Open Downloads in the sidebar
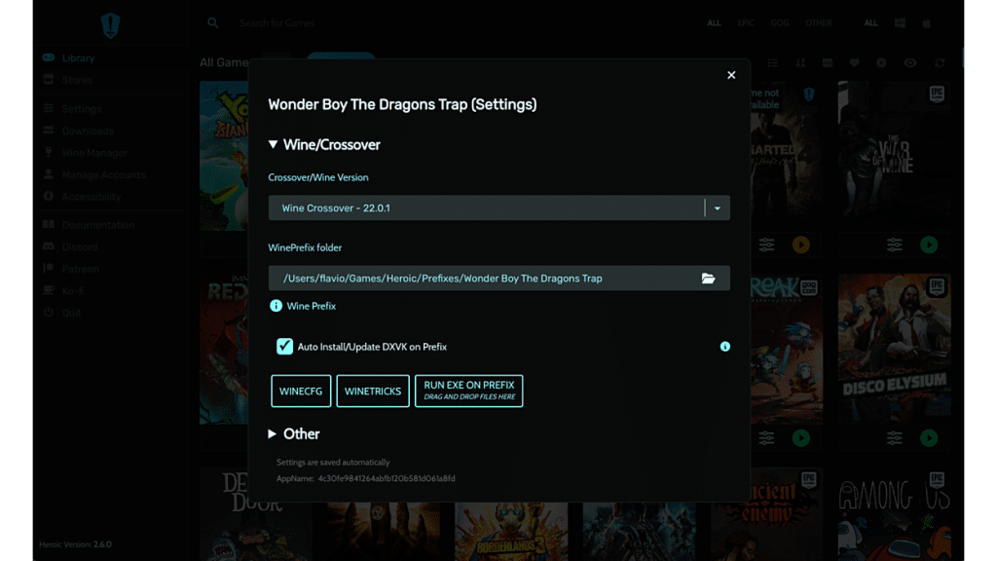 [109, 131]
